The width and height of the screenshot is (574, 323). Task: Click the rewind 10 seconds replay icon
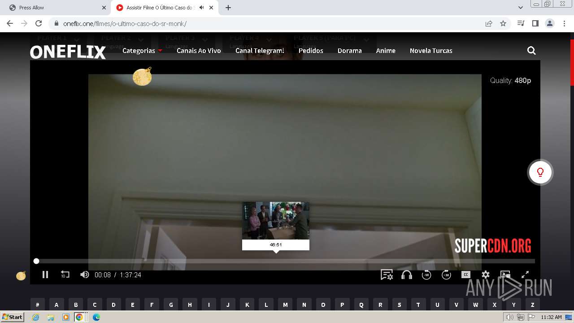[65, 275]
